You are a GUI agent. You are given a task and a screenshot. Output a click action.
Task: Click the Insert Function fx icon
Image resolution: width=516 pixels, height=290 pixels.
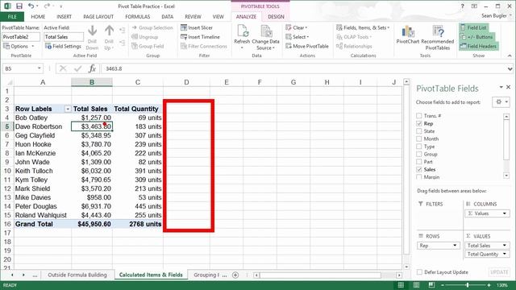[92, 68]
